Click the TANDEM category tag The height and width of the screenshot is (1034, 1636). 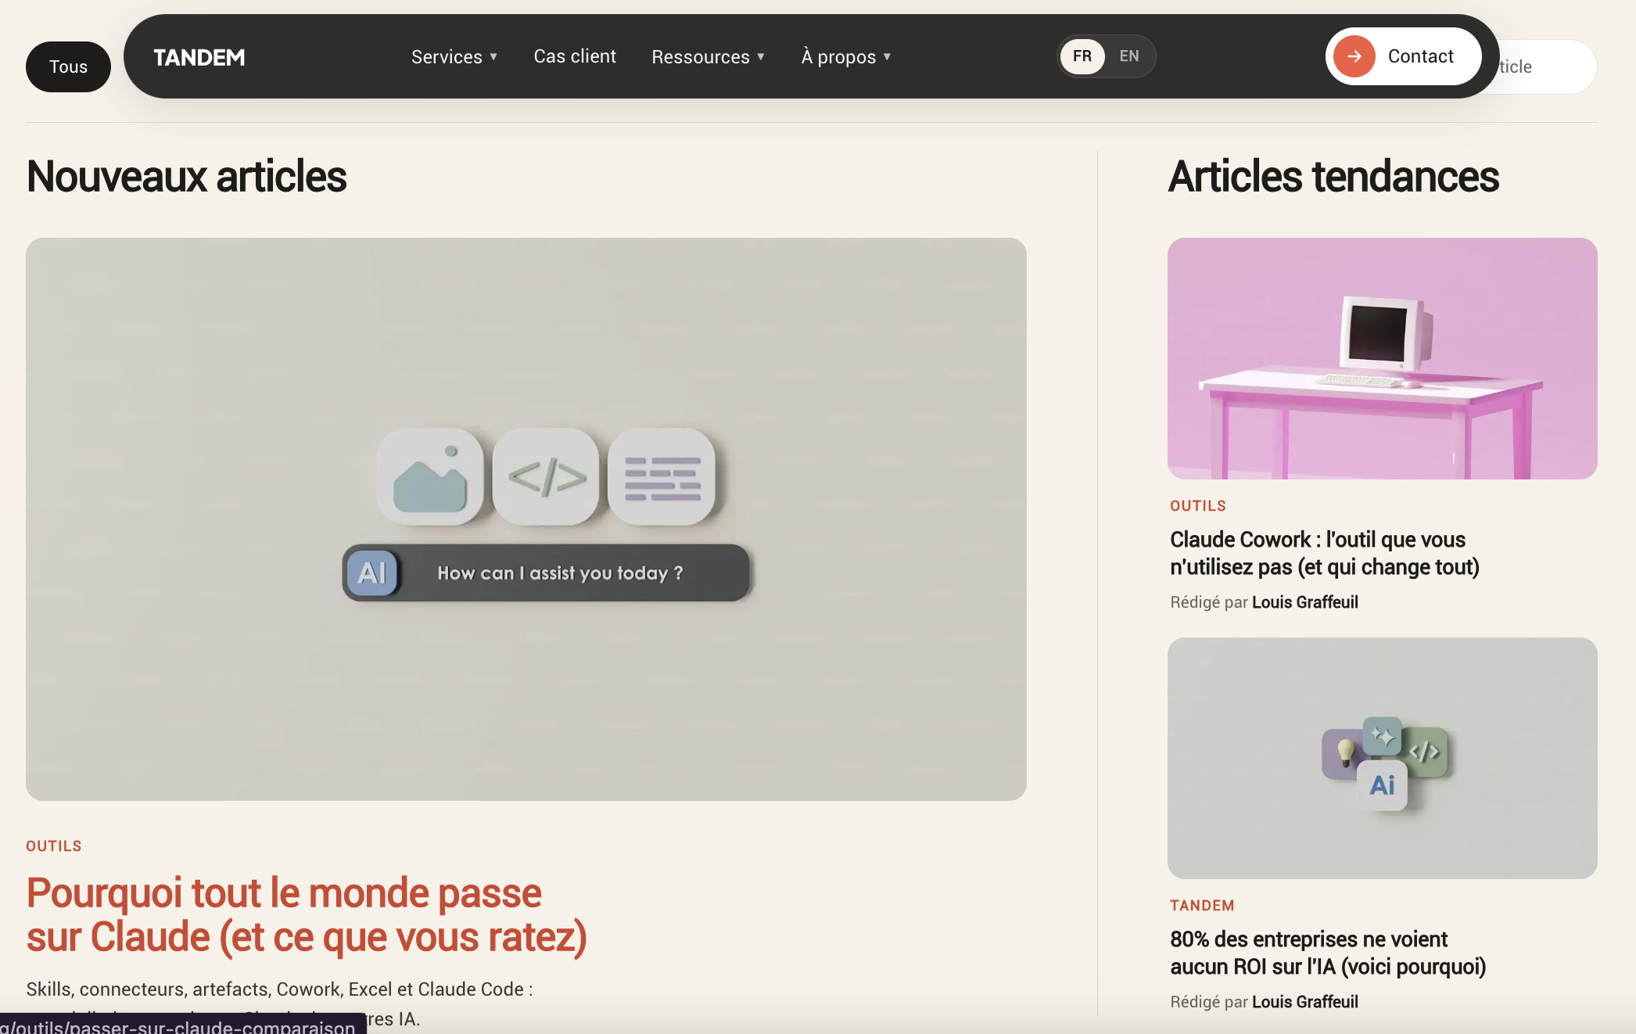(x=1202, y=906)
